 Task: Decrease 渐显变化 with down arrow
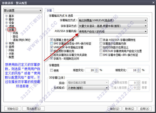(x=96, y=71)
